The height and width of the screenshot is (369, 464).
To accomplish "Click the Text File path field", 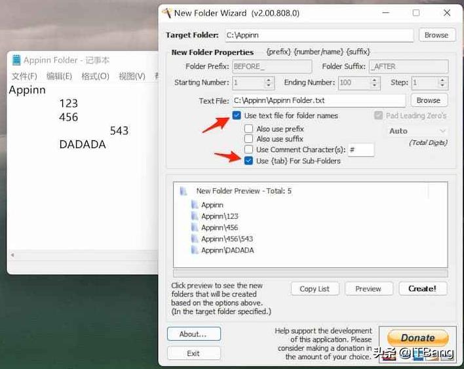I will point(319,101).
